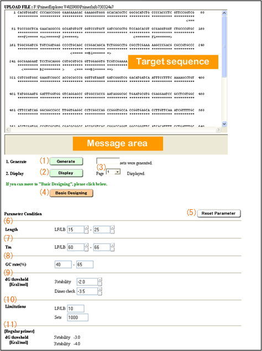Click the B3 primer marker in sequence

point(93,70)
